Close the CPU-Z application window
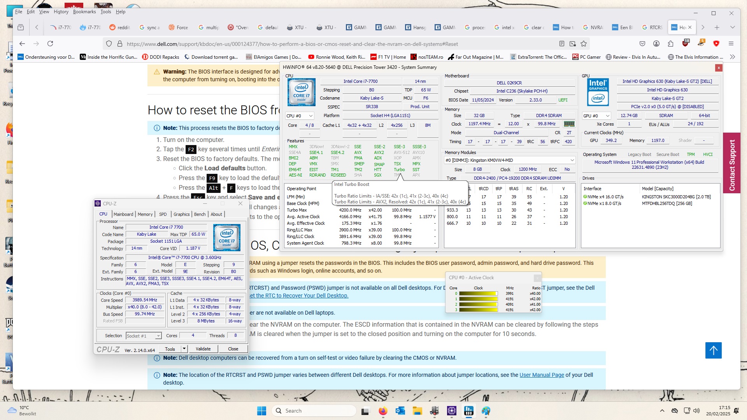The width and height of the screenshot is (747, 420). point(240,204)
